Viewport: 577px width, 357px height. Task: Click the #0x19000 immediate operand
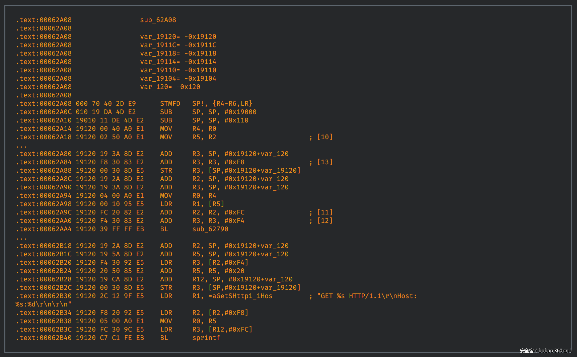[x=240, y=112]
